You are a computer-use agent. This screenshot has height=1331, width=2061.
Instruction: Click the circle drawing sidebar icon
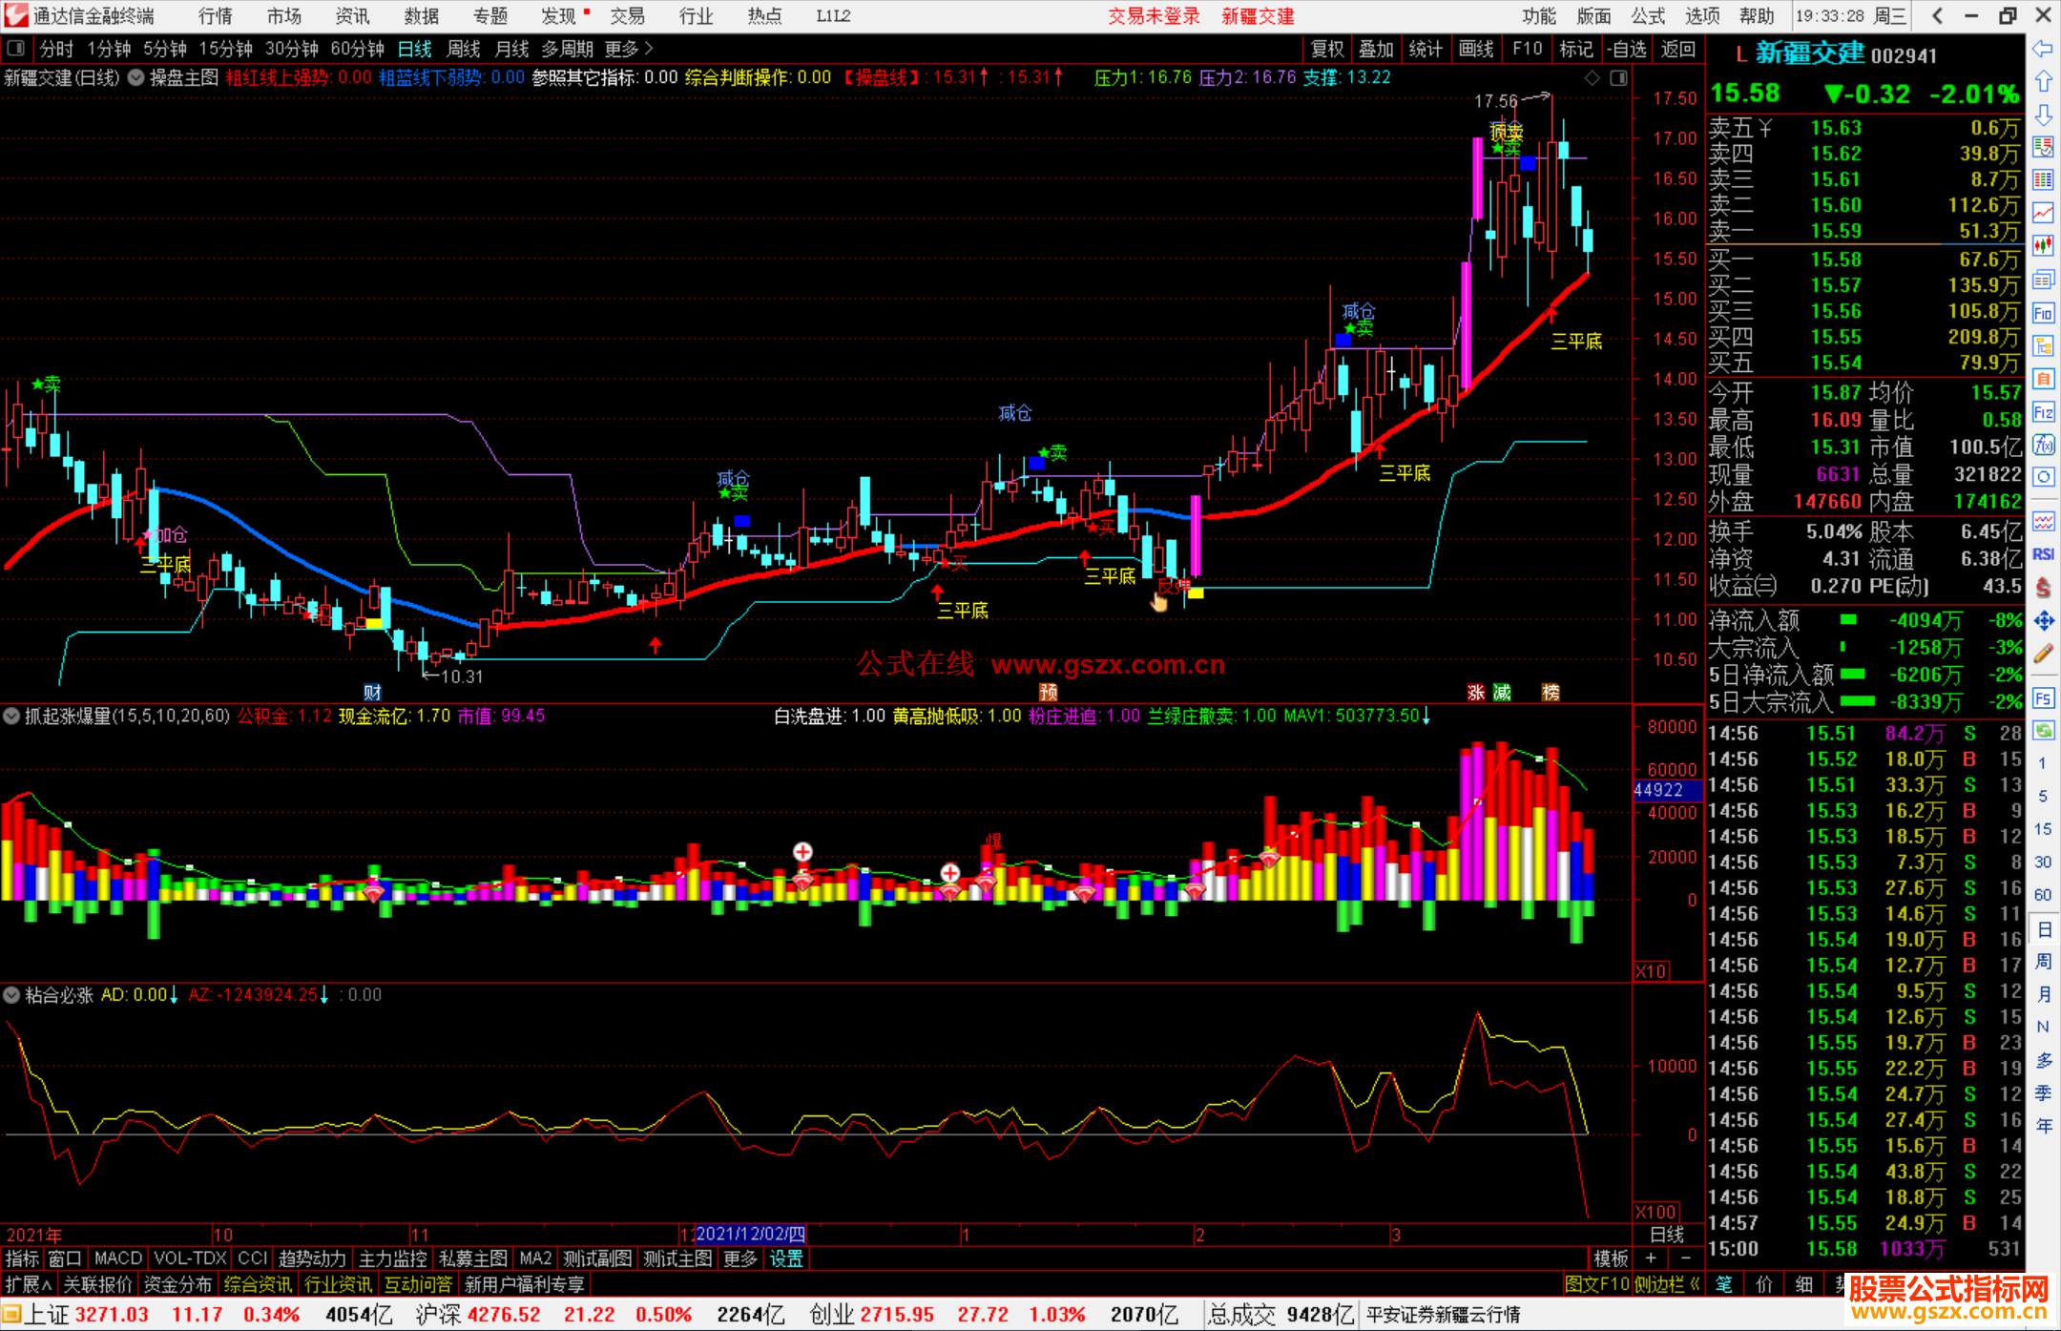(x=2043, y=477)
